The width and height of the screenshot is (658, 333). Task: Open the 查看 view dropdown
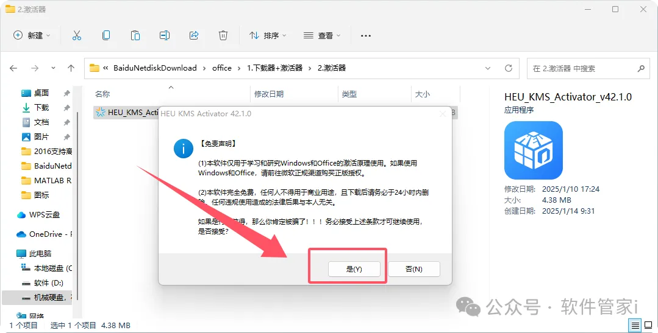322,35
